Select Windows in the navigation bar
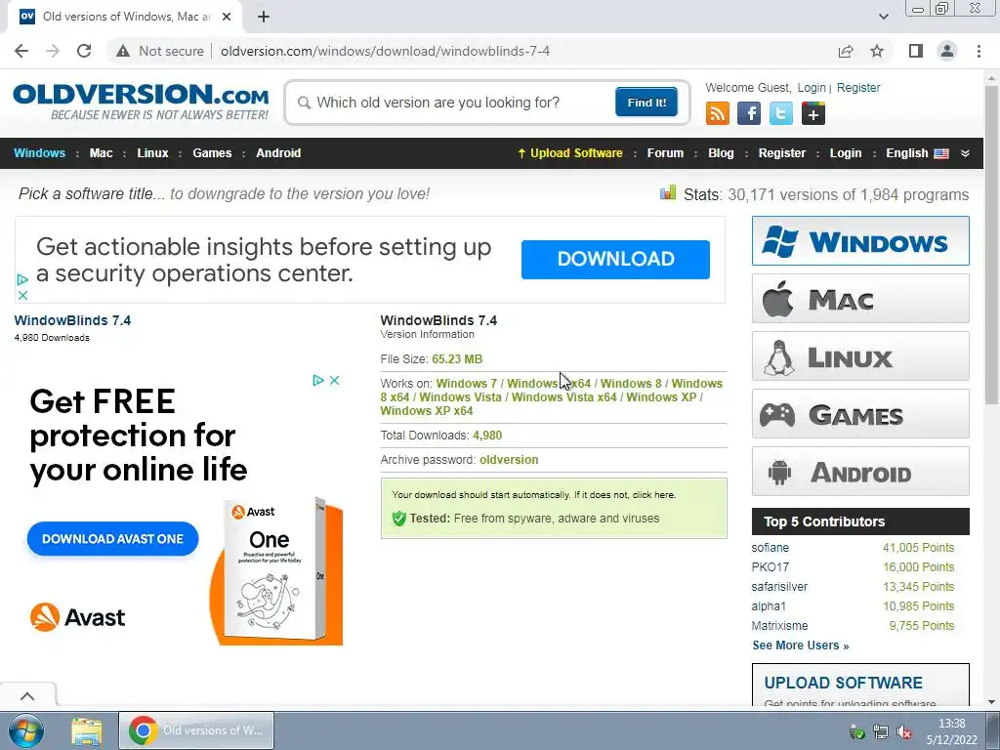 (39, 153)
